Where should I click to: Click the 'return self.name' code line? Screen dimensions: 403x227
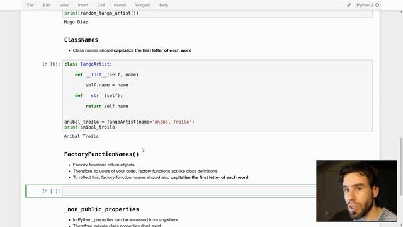click(x=107, y=106)
